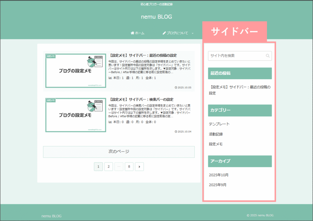This screenshot has height=221, width=313.
Task: Click the 次のページ button
Action: click(x=119, y=152)
